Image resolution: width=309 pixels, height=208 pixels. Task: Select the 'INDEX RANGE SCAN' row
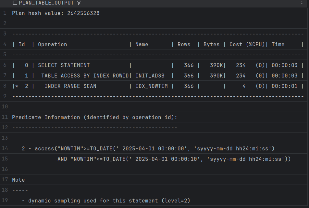pyautogui.click(x=159, y=86)
